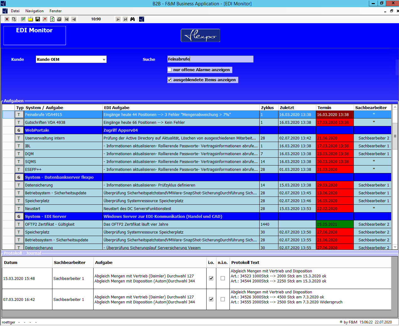Image resolution: width=399 pixels, height=326 pixels.
Task: Click the application icon beside Datei menu
Action: point(5,11)
